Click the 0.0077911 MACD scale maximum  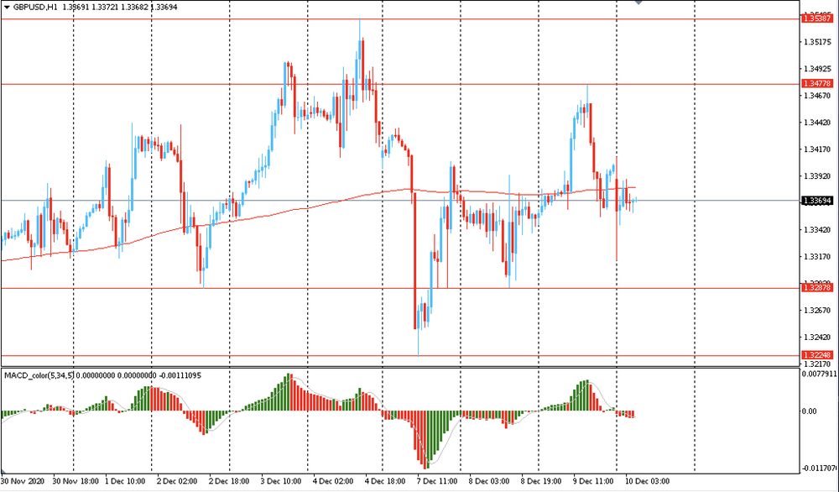[819, 374]
